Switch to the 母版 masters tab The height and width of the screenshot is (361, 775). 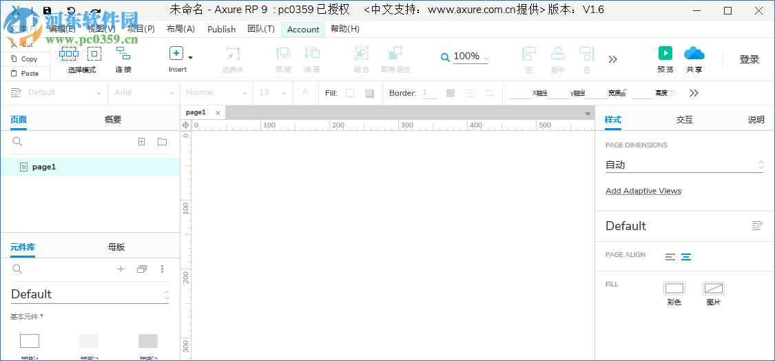[116, 247]
